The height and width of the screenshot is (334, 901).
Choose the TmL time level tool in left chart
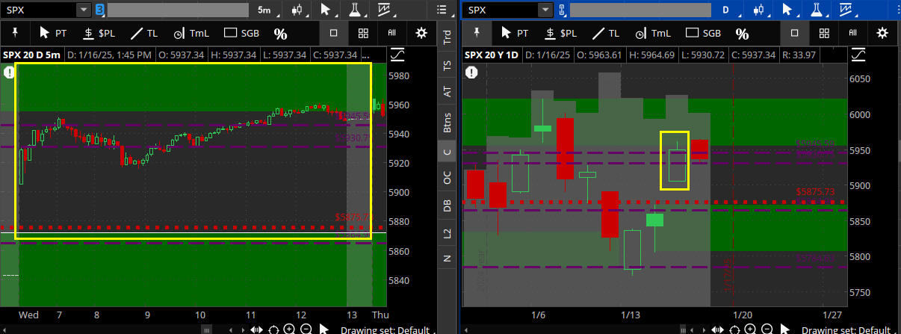pos(191,34)
